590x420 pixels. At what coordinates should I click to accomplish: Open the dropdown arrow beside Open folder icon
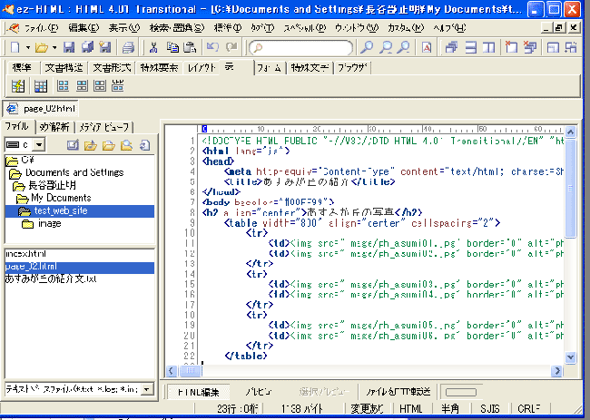coord(56,47)
